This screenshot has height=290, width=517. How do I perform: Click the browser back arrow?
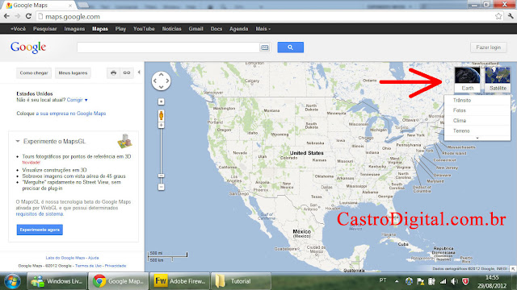coord(6,16)
